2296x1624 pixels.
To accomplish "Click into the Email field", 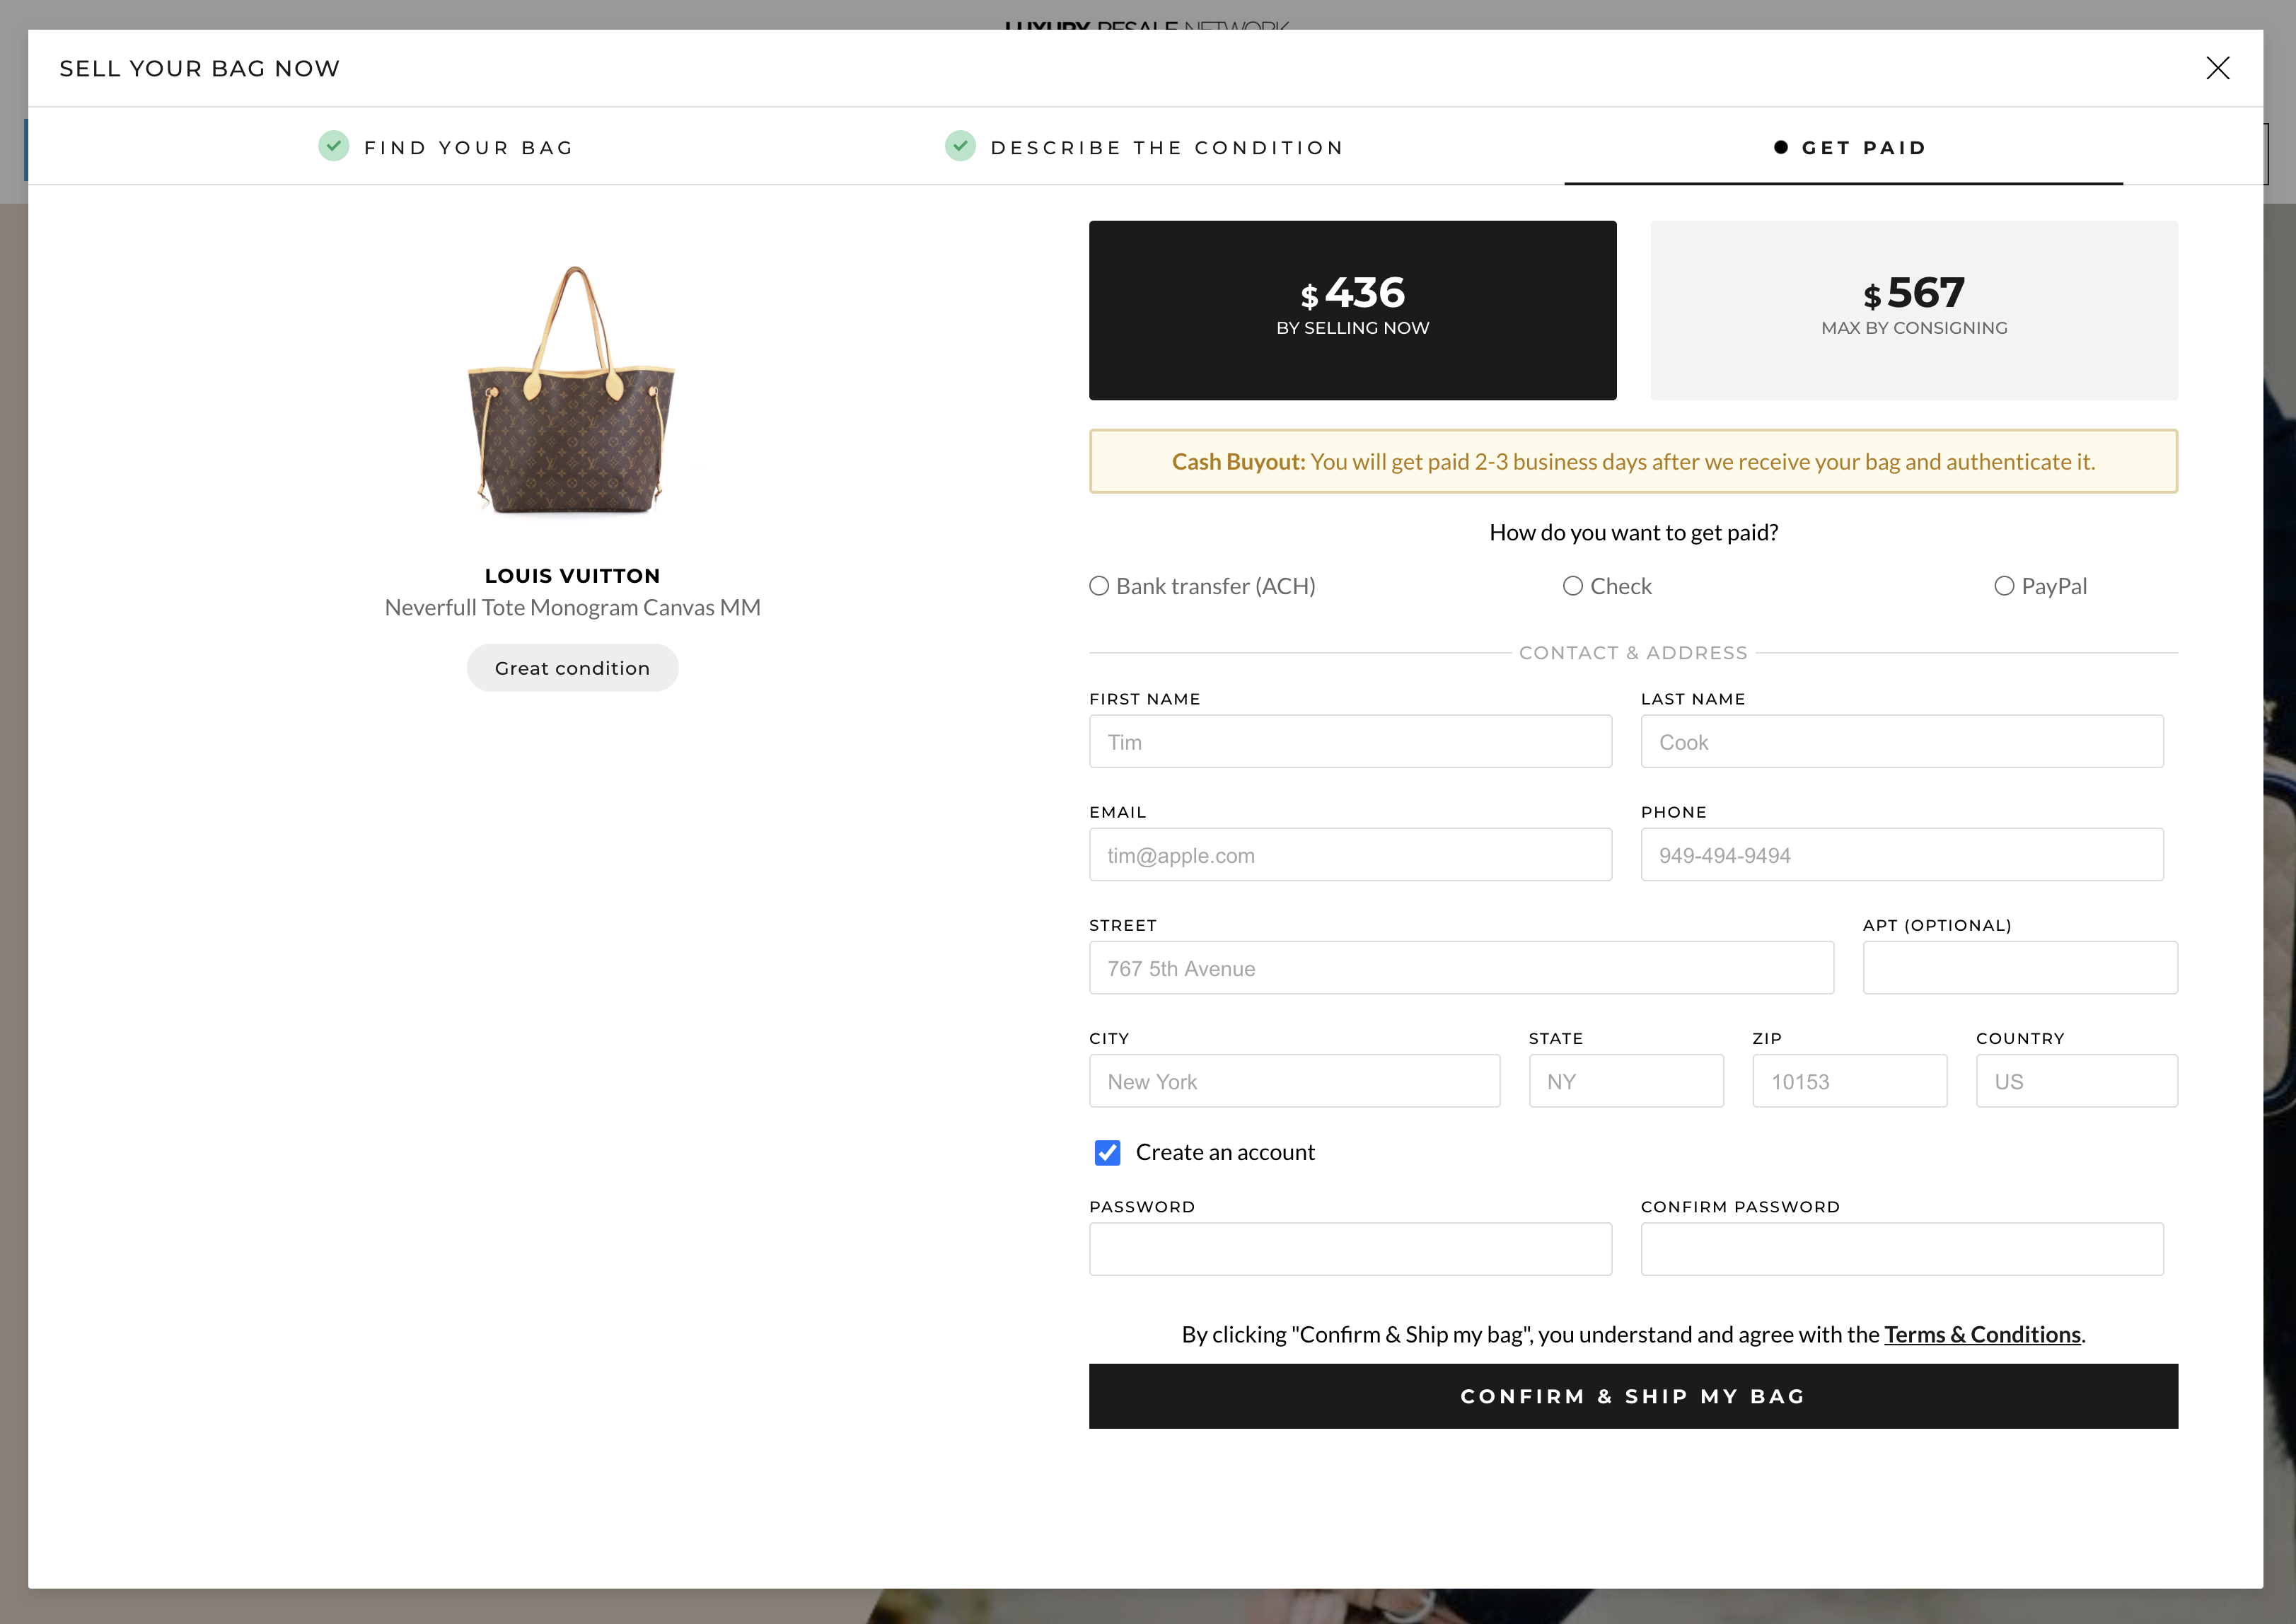I will (x=1350, y=854).
